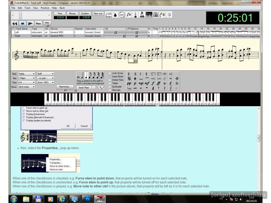271x203 pixels.
Task: Click the Duration button
Action: [85, 14]
